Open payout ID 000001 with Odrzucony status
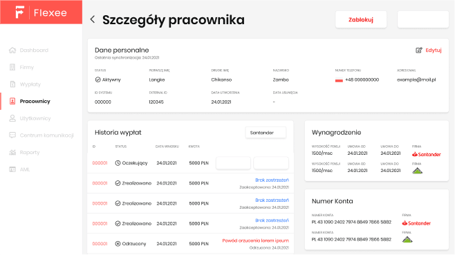The width and height of the screenshot is (455, 255). click(100, 244)
